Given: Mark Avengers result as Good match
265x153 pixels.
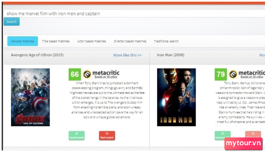Looking at the screenshot, I should pos(76,136).
